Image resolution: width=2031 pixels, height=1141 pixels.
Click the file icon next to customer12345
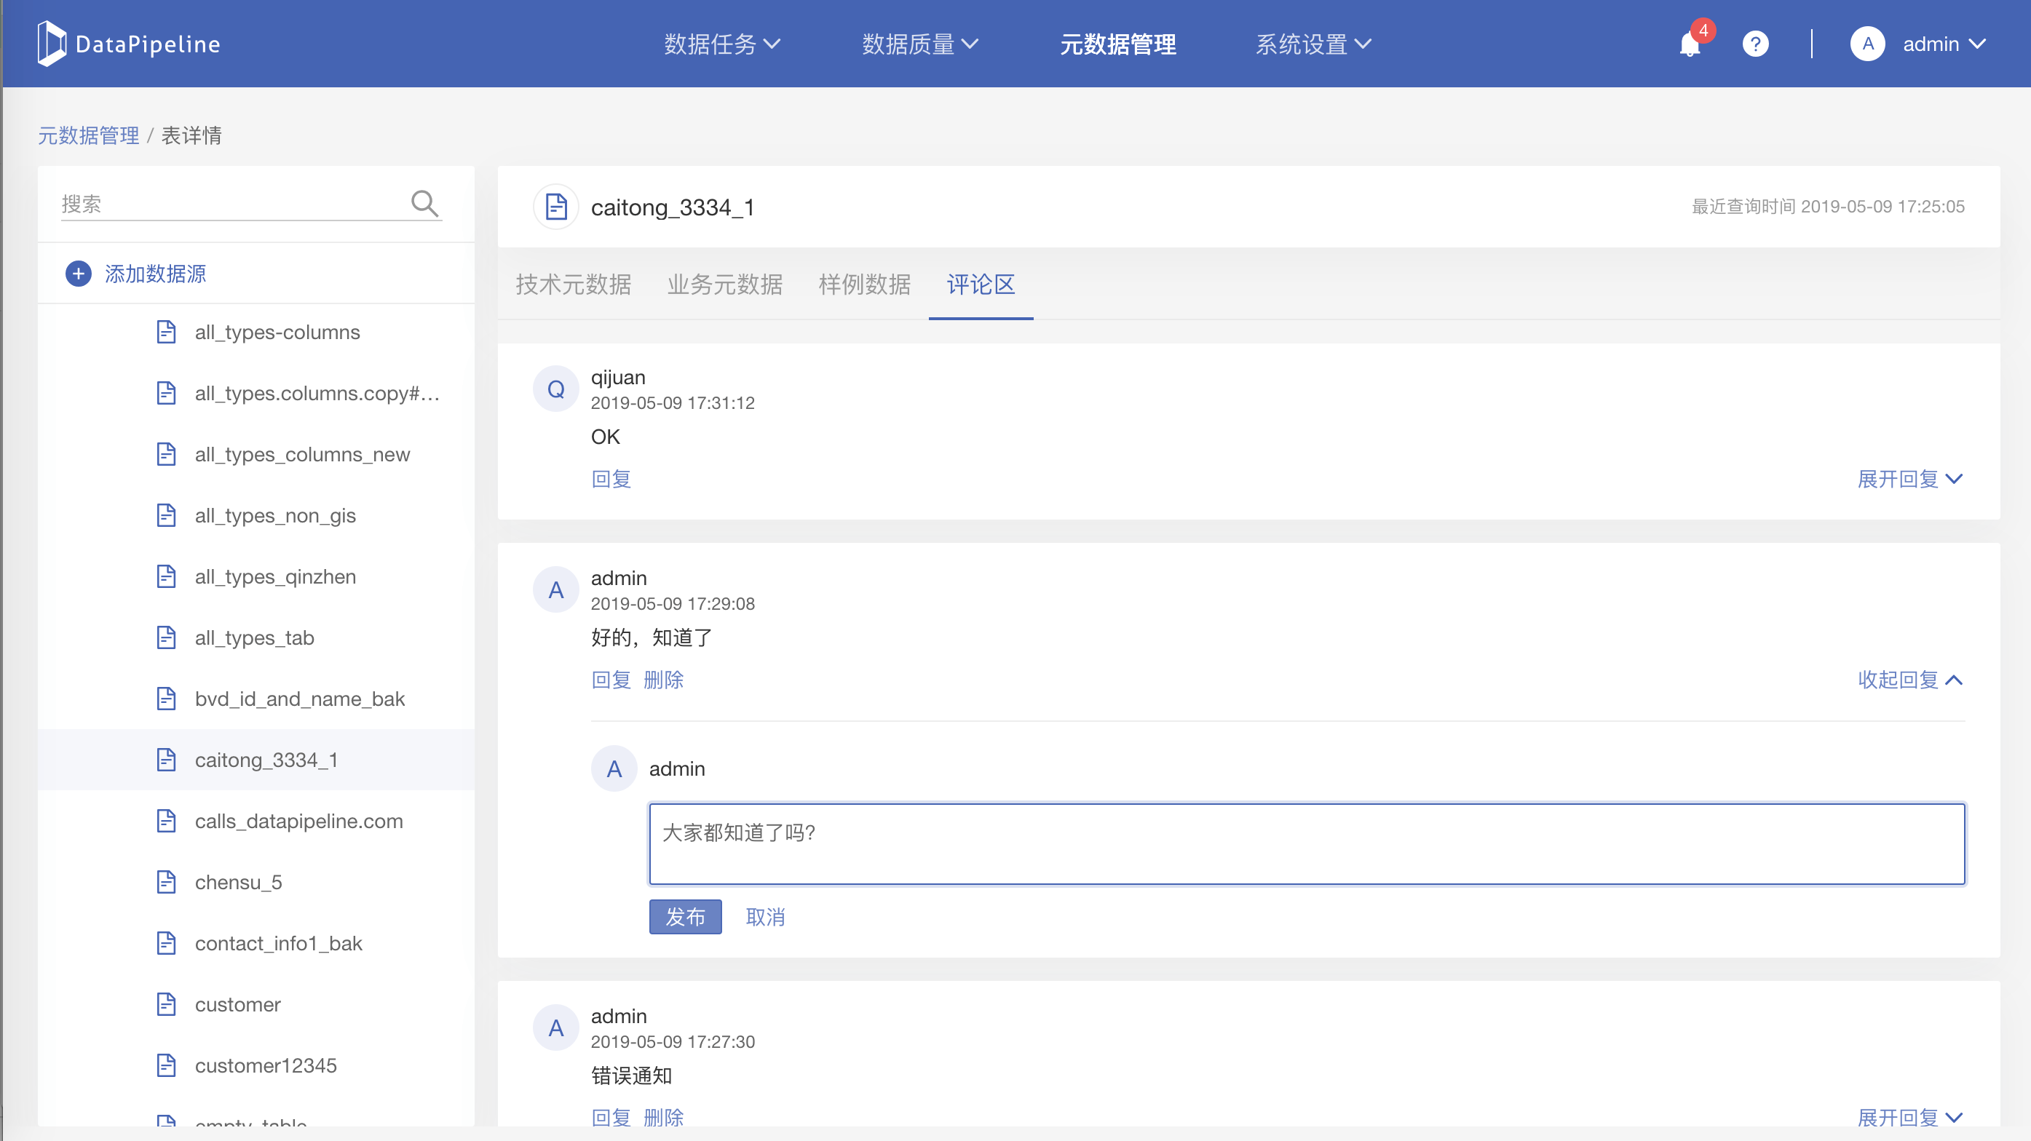(x=165, y=1065)
